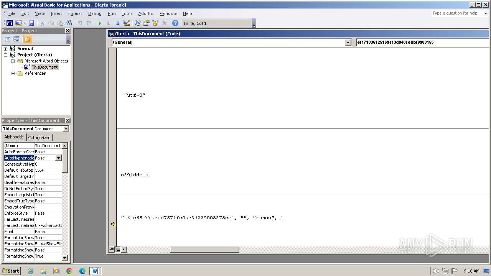Select Normal project in tree
Screen dimensions: 491x276
pyautogui.click(x=25, y=49)
